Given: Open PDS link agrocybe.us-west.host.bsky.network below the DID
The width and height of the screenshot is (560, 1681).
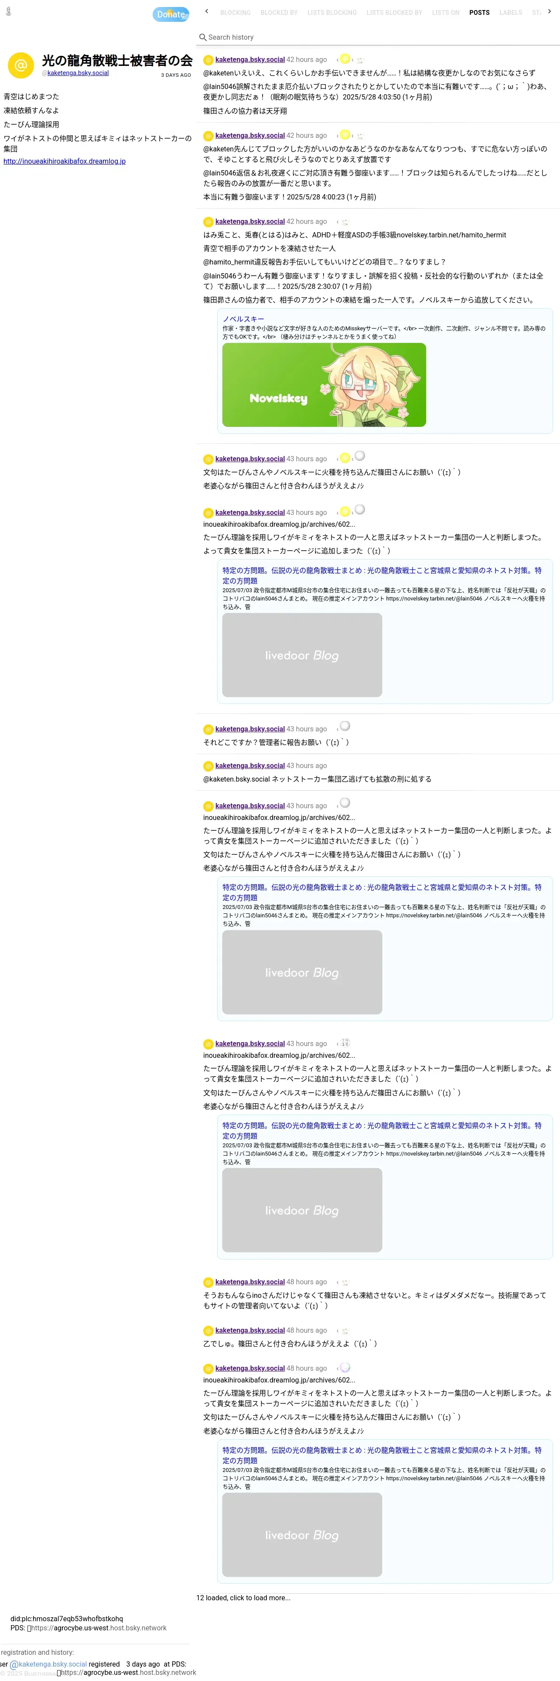Looking at the screenshot, I should 99,1627.
